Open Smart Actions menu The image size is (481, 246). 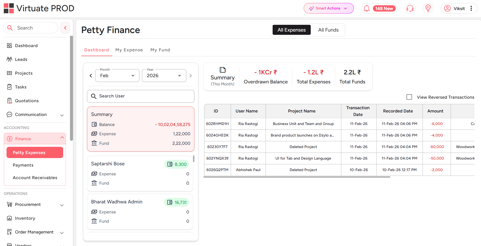(x=329, y=8)
